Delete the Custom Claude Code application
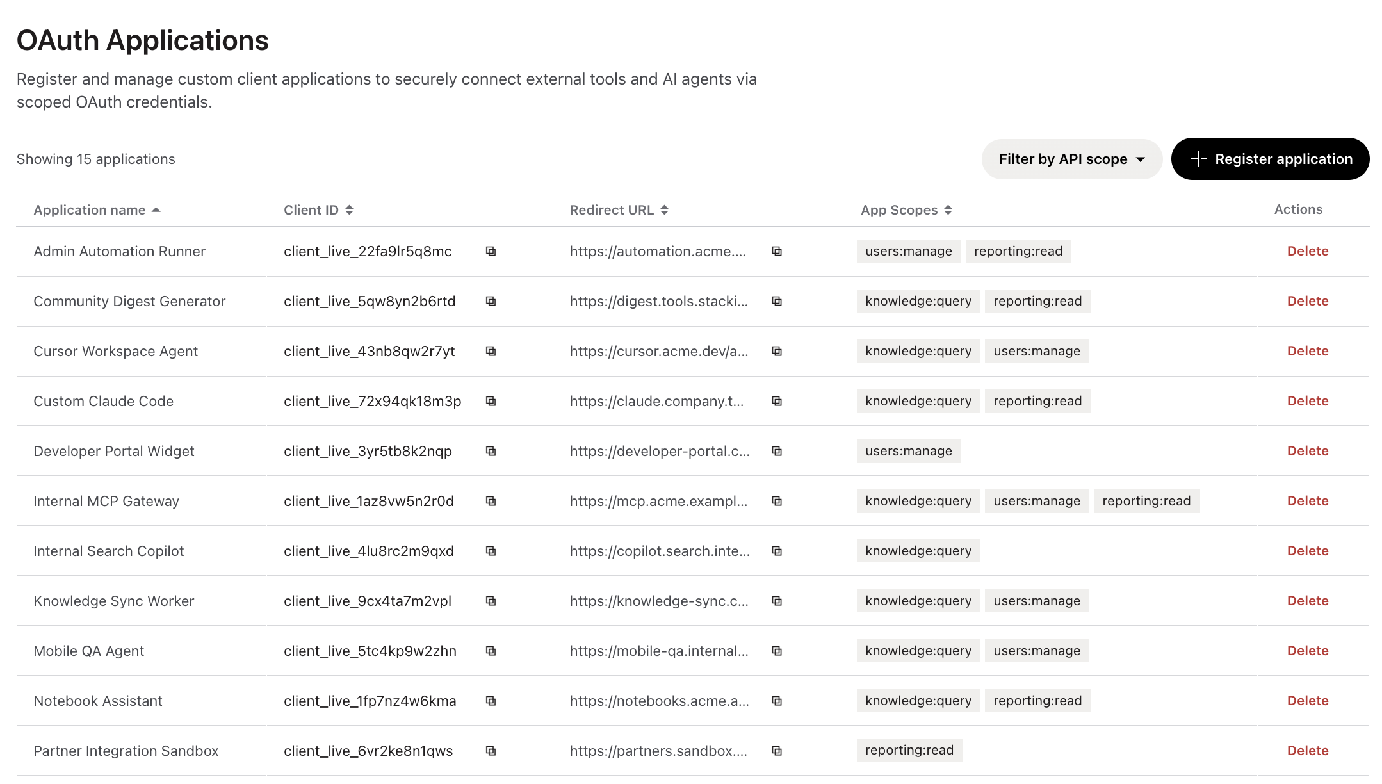1382x784 pixels. [x=1308, y=401]
